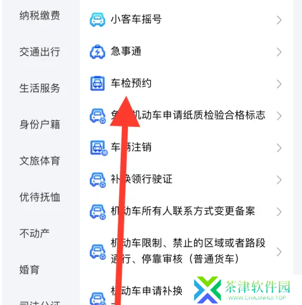Switch to 生活服务 sidebar category
The image size is (302, 305).
click(40, 88)
